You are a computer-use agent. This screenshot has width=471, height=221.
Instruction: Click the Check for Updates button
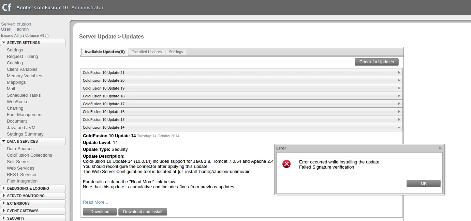[377, 62]
